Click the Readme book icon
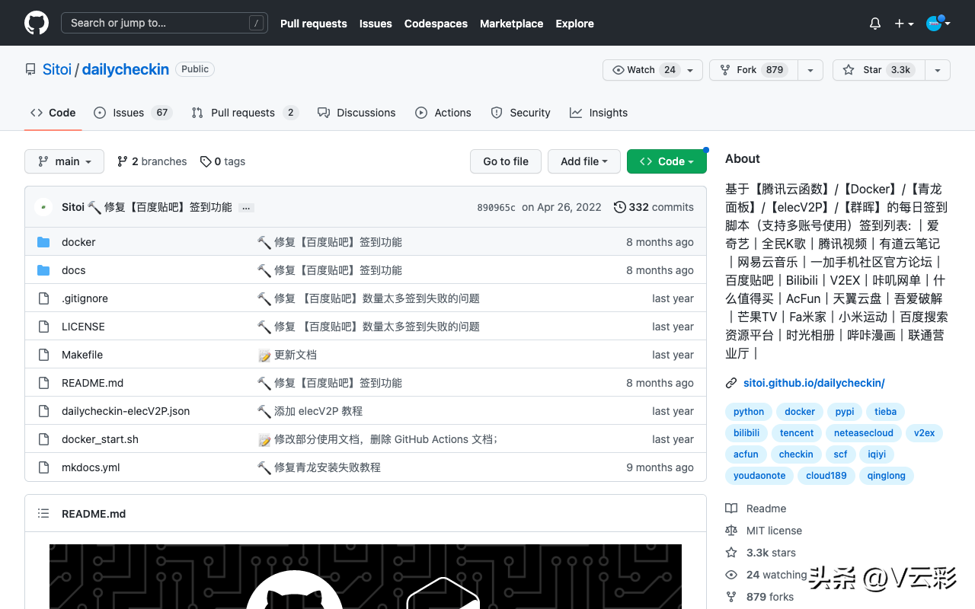The width and height of the screenshot is (975, 609). [731, 509]
